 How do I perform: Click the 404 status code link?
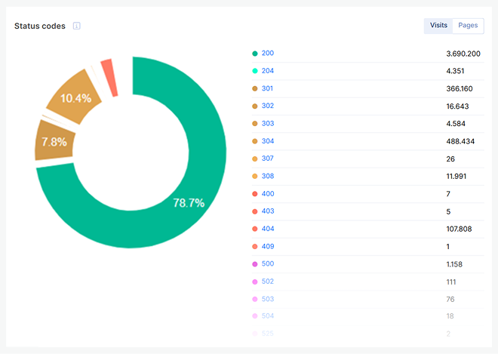pyautogui.click(x=268, y=229)
